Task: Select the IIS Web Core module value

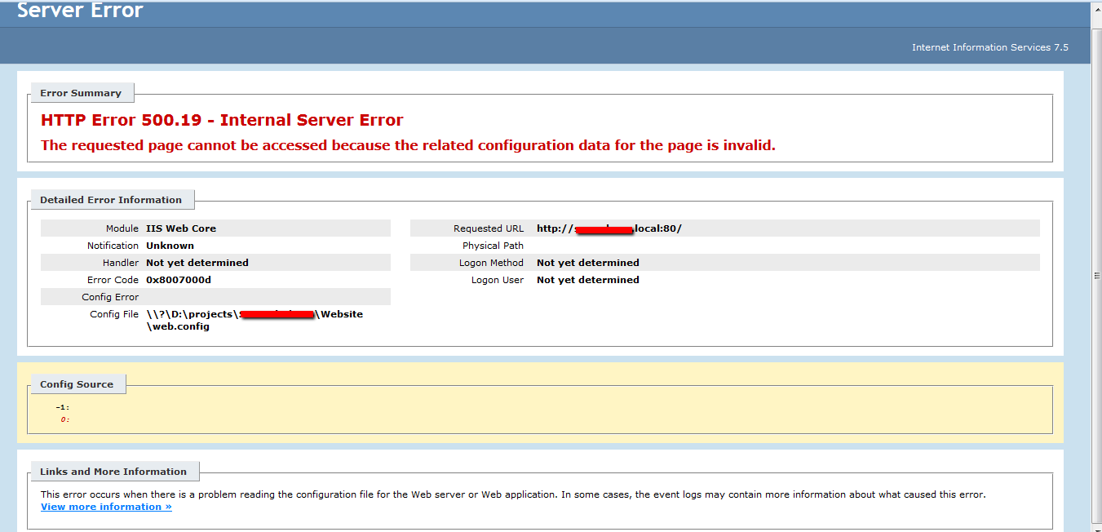Action: click(x=181, y=228)
